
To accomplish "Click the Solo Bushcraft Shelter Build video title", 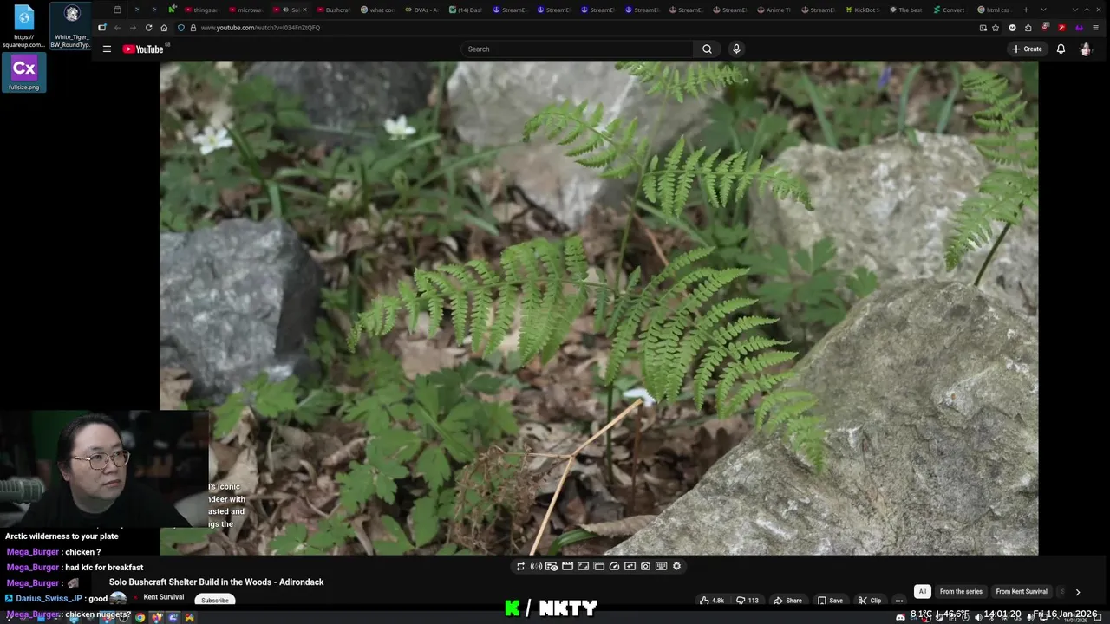I will 216,582.
